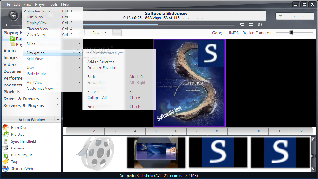Screen dimensions: 318x179
Task: Click the Sync Handheld icon
Action: 6,141
